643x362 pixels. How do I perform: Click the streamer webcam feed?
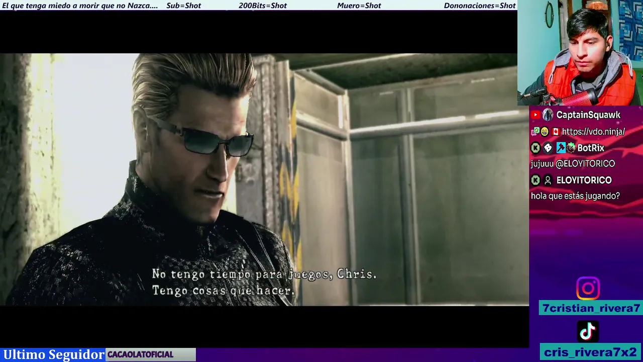point(580,53)
